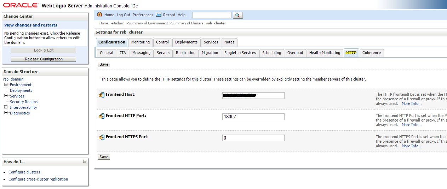Click the Home toolbar link
Viewport: 447px width, 189px height.
point(109,15)
